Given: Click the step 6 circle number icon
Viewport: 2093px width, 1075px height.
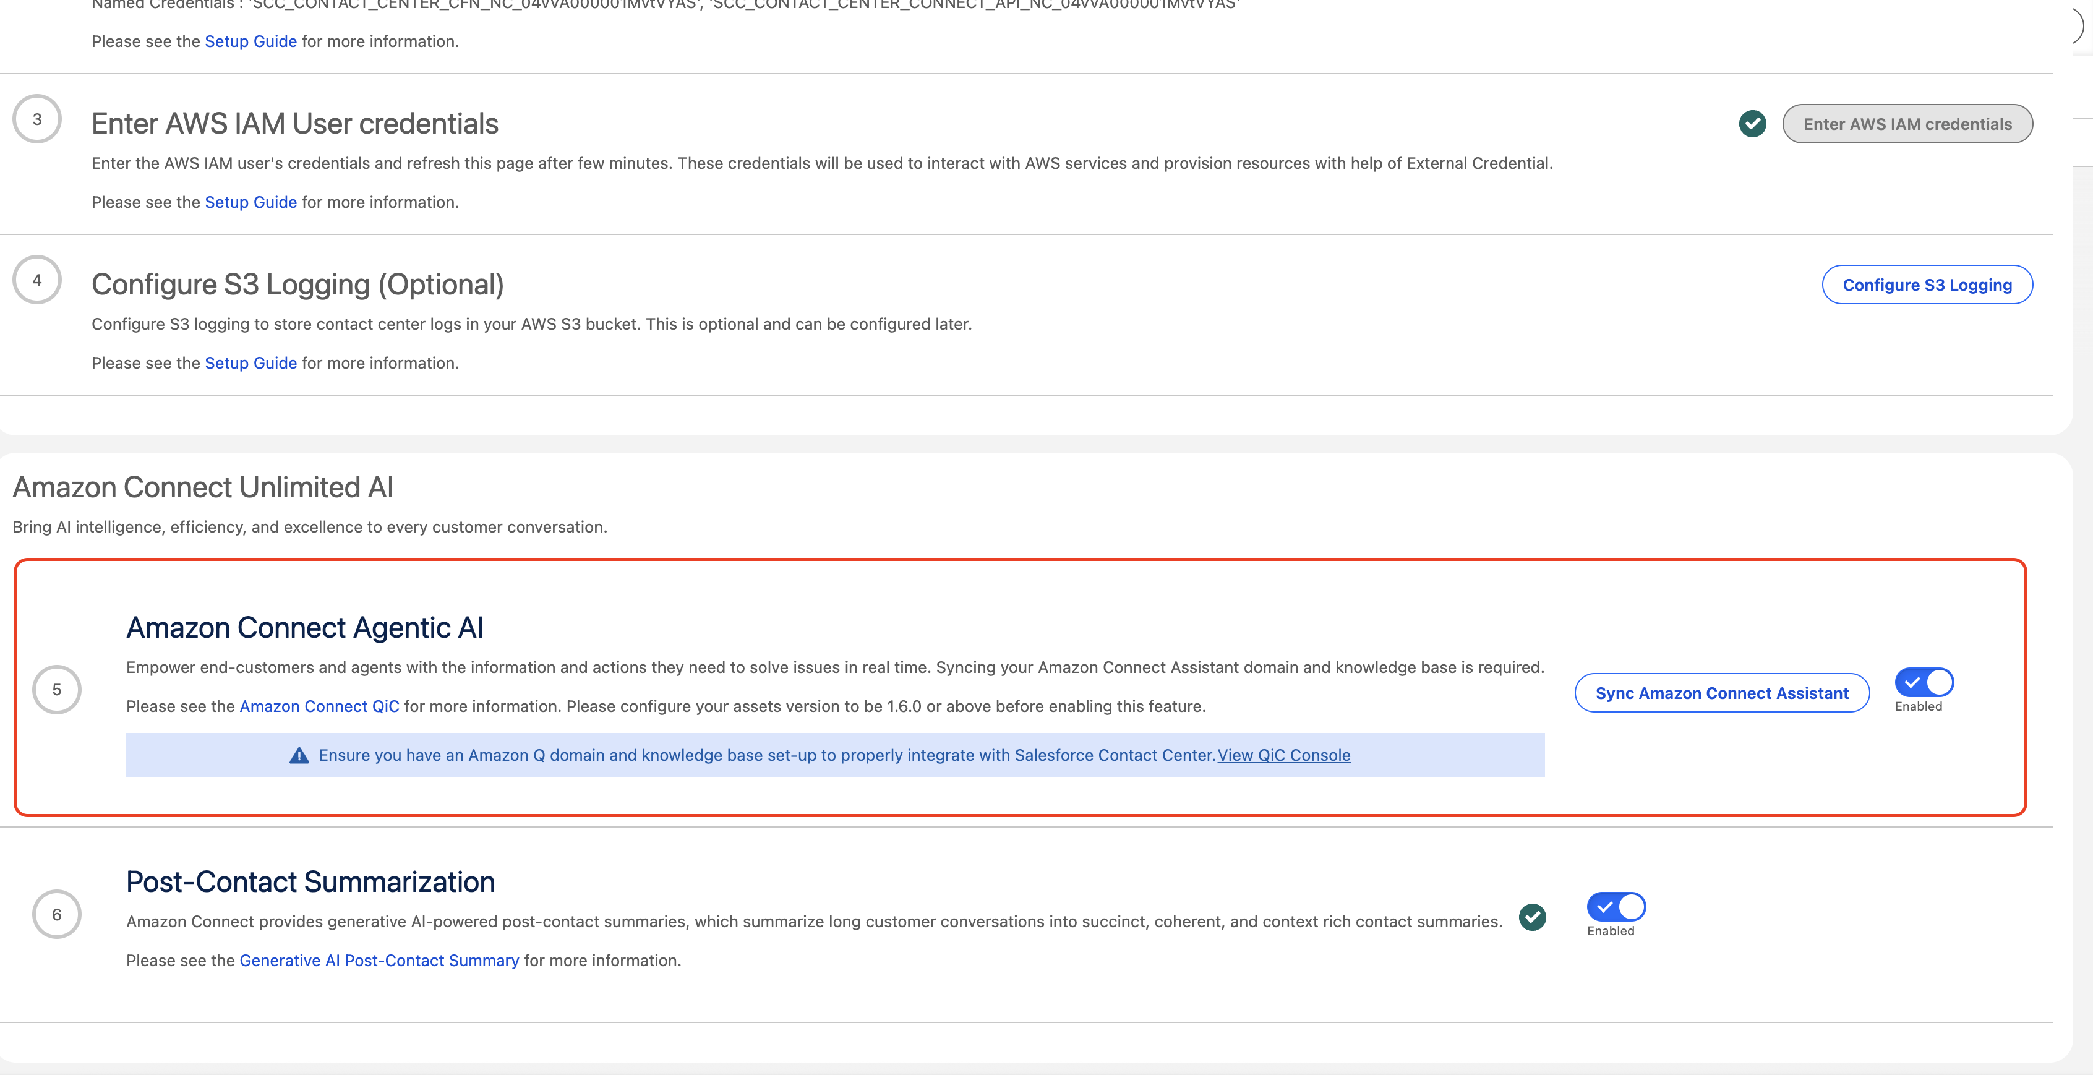Looking at the screenshot, I should 56,914.
